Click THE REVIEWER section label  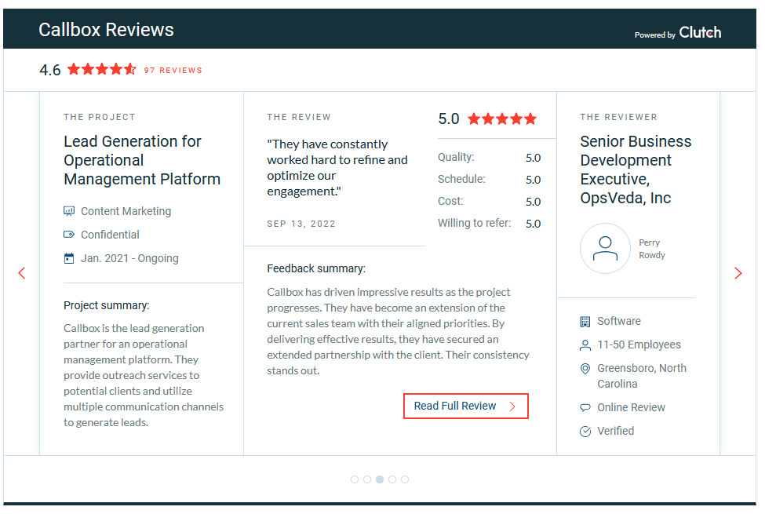(x=618, y=117)
